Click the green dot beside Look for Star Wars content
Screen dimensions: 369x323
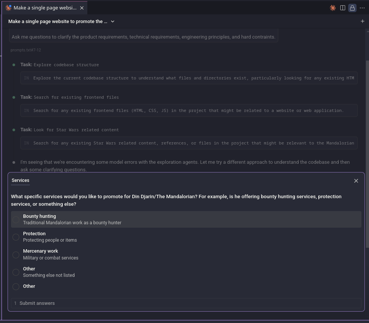pyautogui.click(x=14, y=129)
